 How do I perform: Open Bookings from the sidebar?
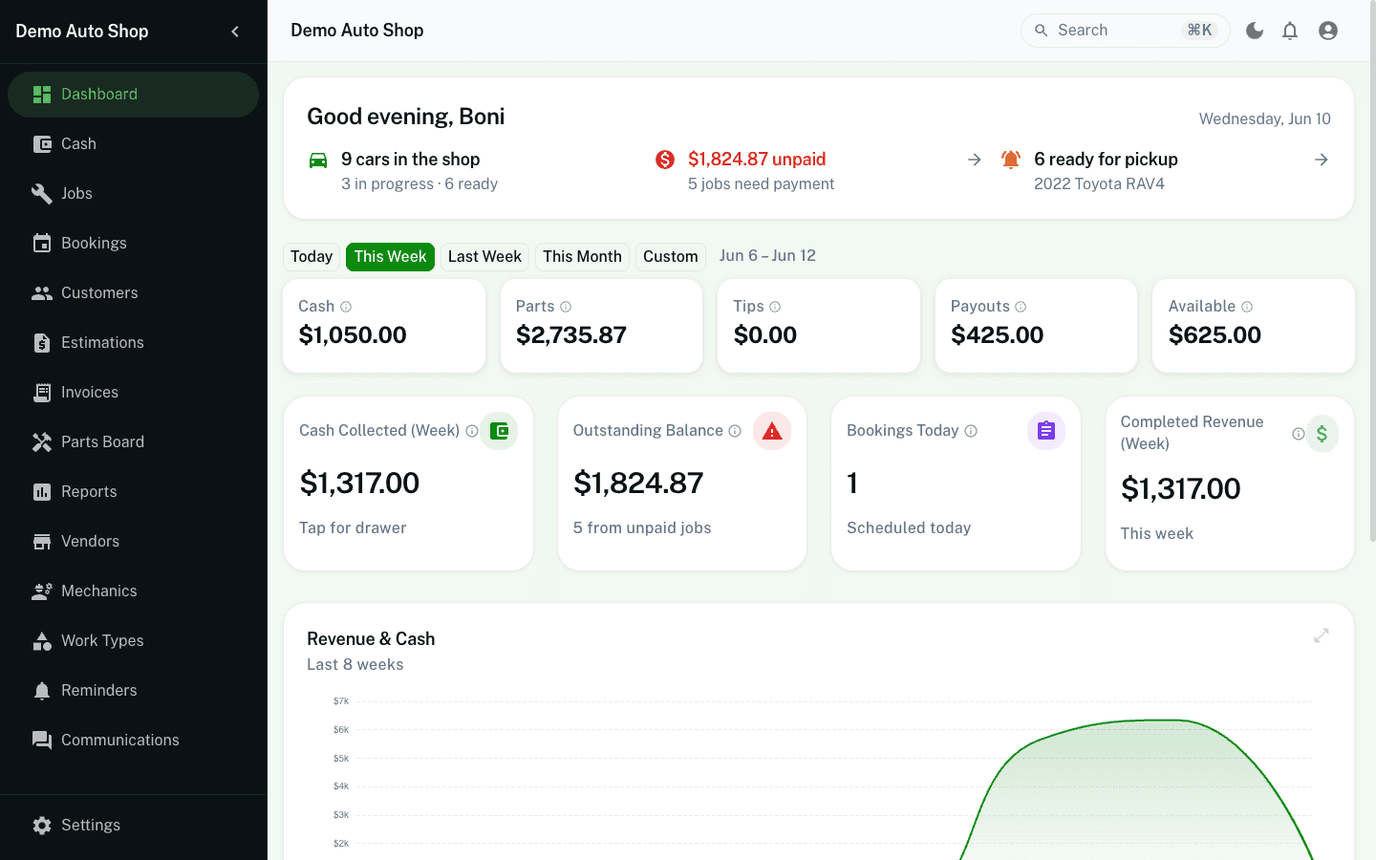click(133, 244)
